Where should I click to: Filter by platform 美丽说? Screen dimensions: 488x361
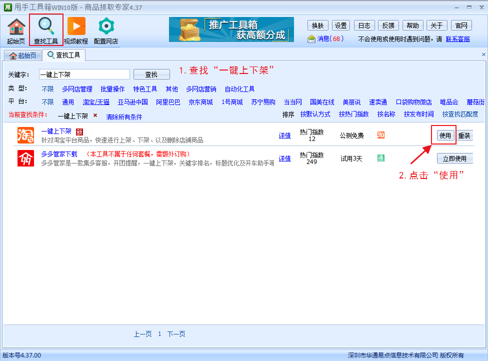[x=351, y=102]
